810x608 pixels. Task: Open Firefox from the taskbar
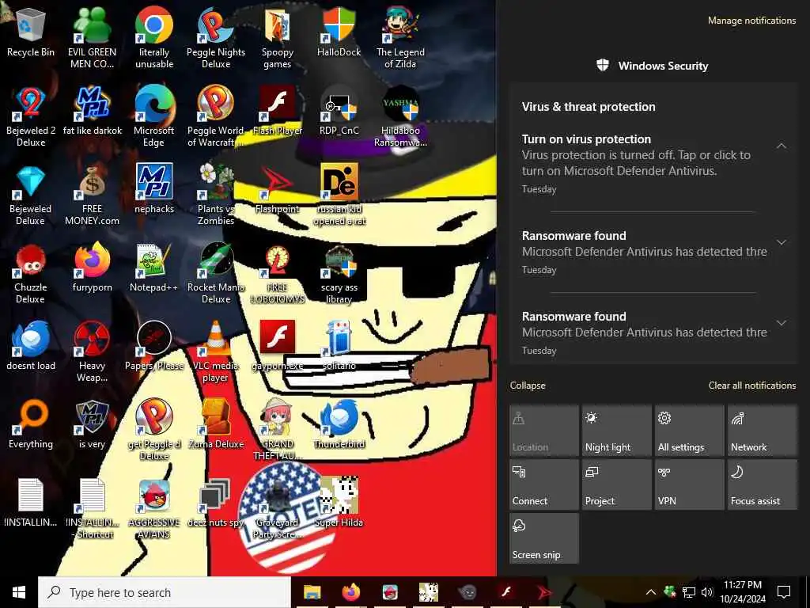click(350, 592)
